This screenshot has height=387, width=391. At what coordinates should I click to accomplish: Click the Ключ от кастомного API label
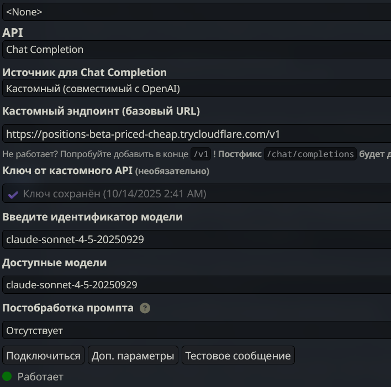67,171
